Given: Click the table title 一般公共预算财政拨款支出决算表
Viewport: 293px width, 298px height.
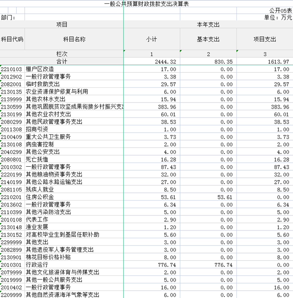Looking at the screenshot, I should point(146,4).
